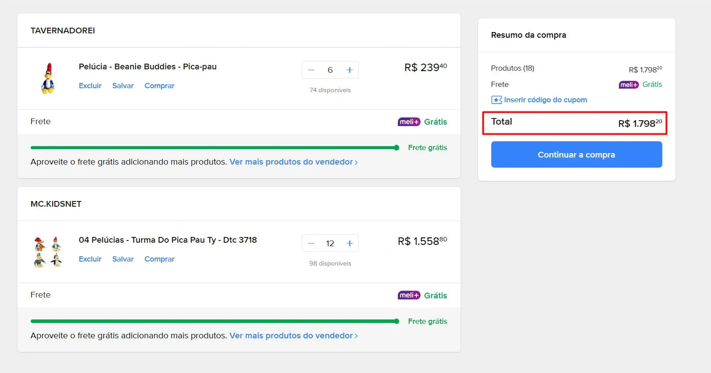The image size is (711, 373).
Task: Select price R$ 1.558,80
Action: pyautogui.click(x=422, y=241)
